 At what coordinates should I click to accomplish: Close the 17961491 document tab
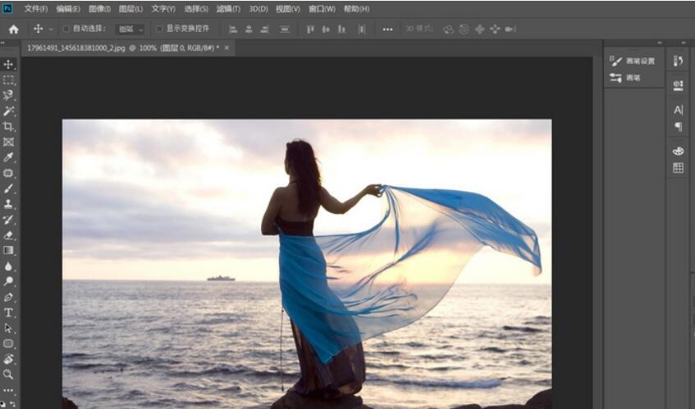226,48
